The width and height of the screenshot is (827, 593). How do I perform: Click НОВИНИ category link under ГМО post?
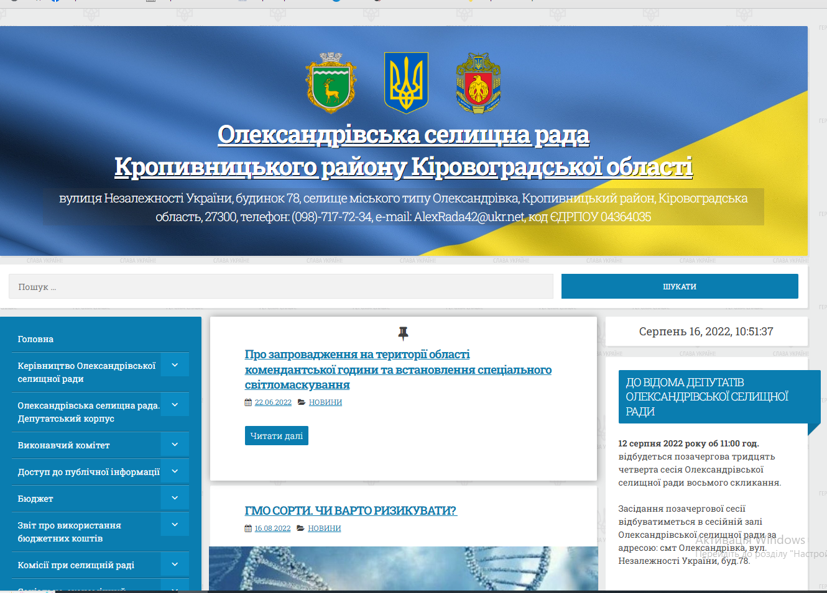pos(325,528)
